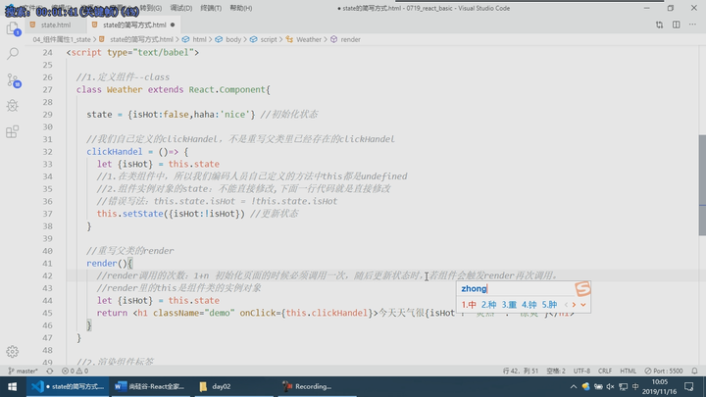Toggle the Chinese IME mode indicator in tray

pyautogui.click(x=635, y=386)
